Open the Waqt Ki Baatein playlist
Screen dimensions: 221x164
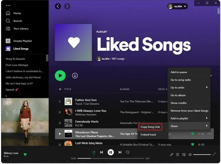point(15,59)
